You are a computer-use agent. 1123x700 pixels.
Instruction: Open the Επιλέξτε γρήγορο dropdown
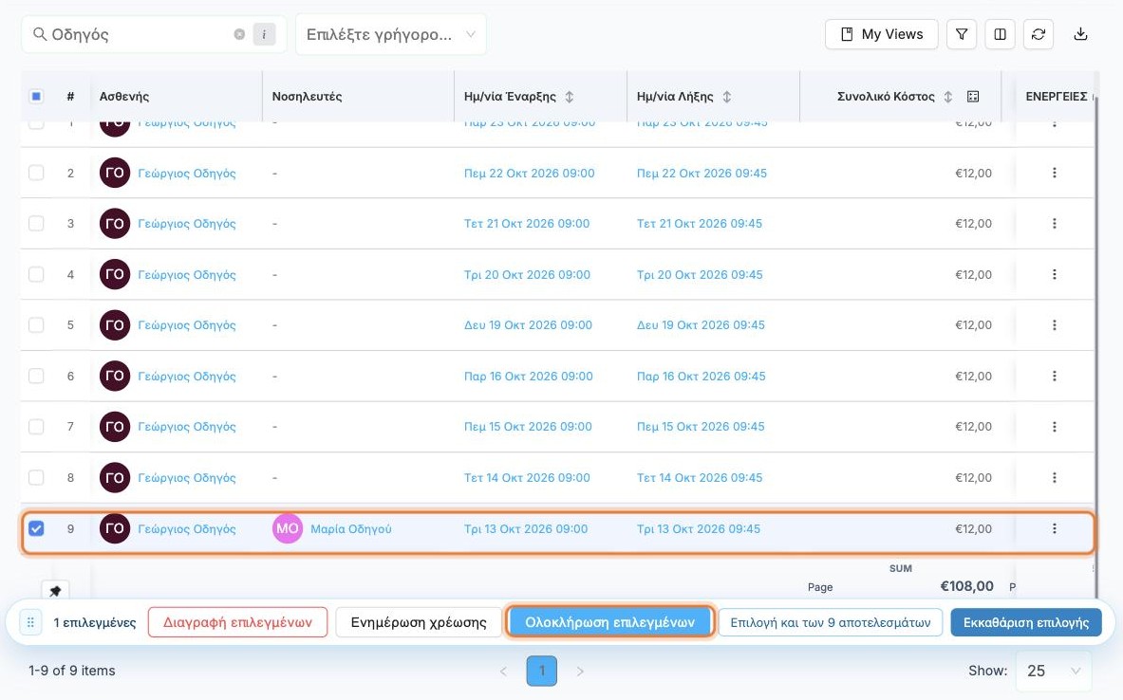pyautogui.click(x=391, y=34)
